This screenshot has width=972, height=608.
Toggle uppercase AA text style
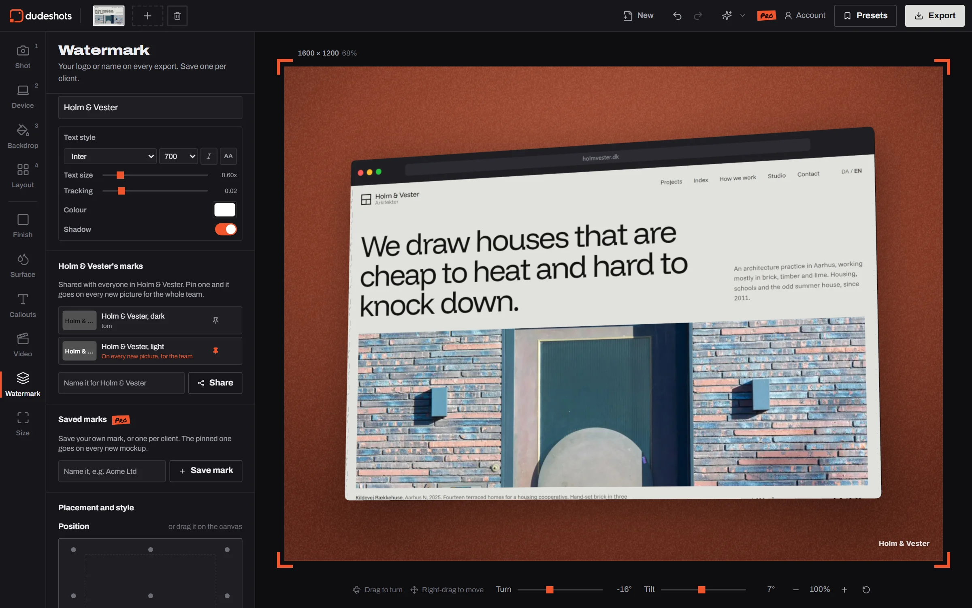[228, 156]
